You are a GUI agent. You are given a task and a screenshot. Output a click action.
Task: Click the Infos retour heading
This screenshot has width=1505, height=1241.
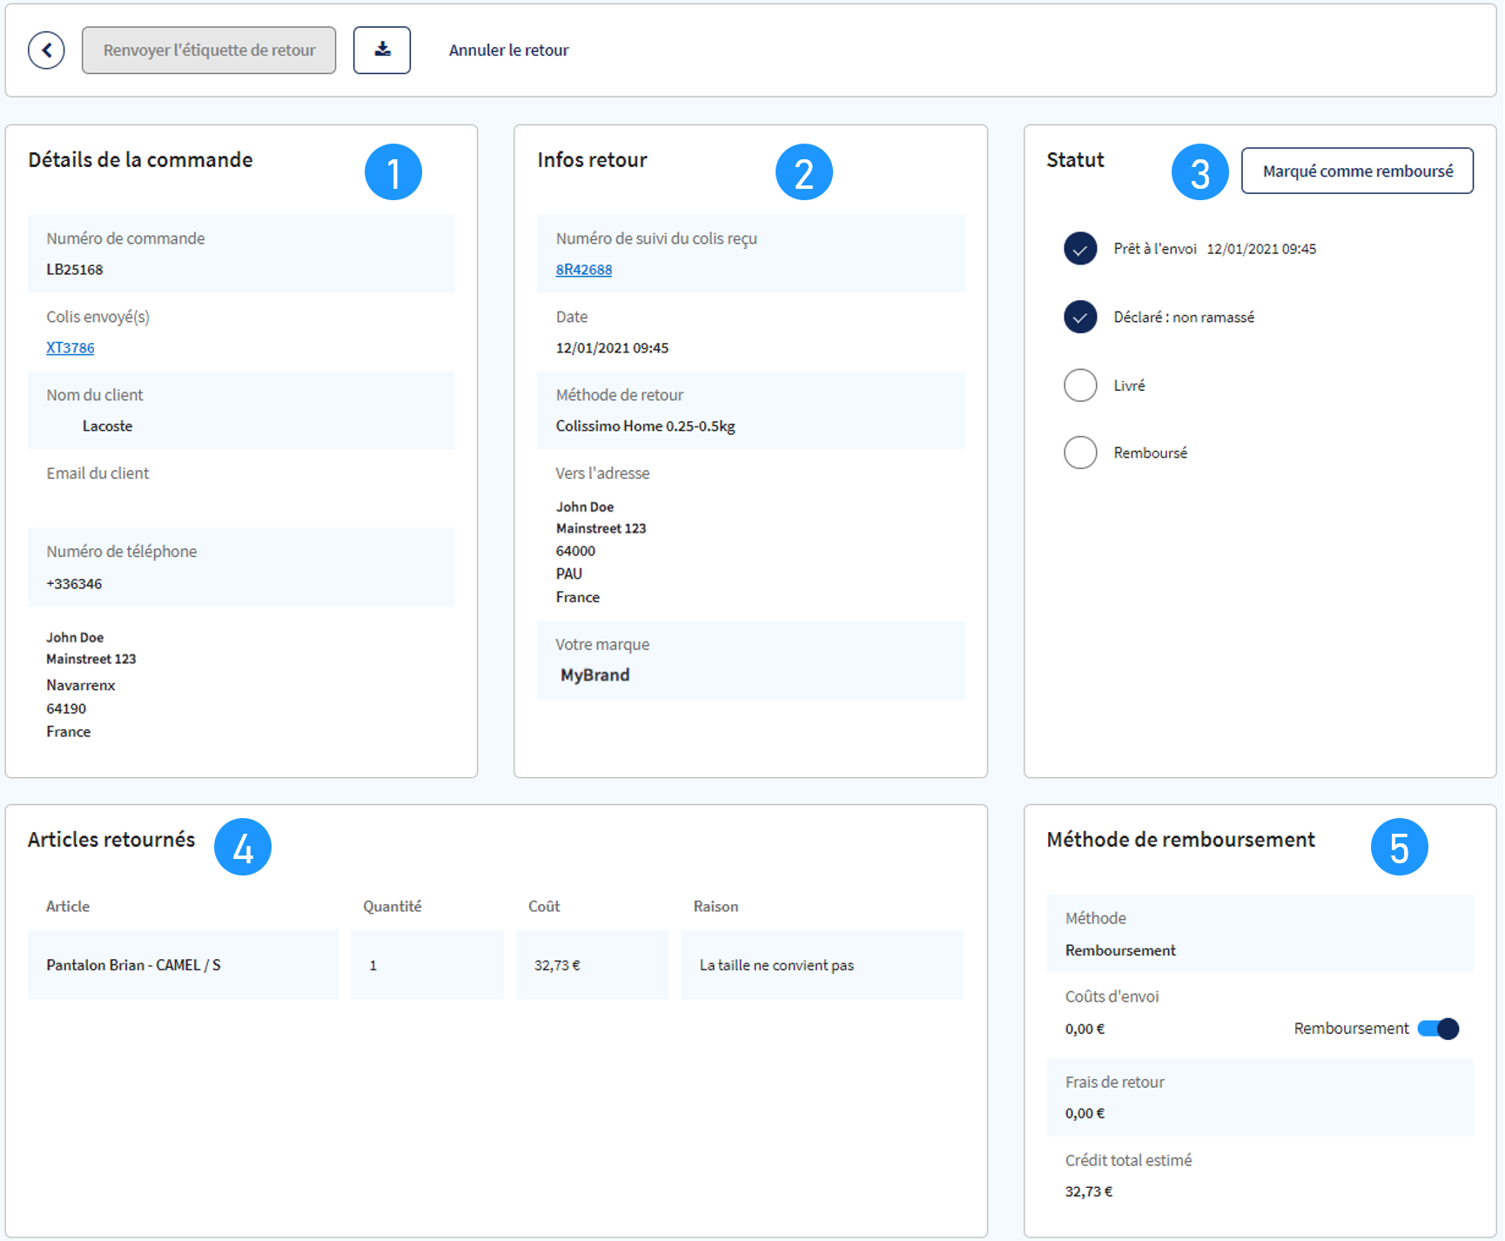click(x=592, y=160)
